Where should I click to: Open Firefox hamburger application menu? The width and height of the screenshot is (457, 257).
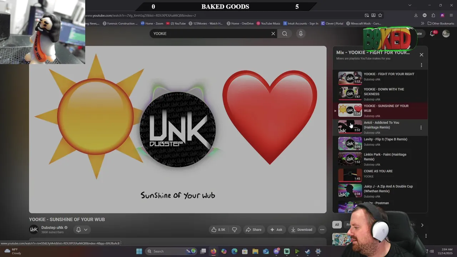(451, 15)
